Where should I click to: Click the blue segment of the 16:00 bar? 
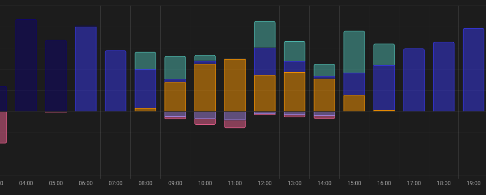(384, 88)
